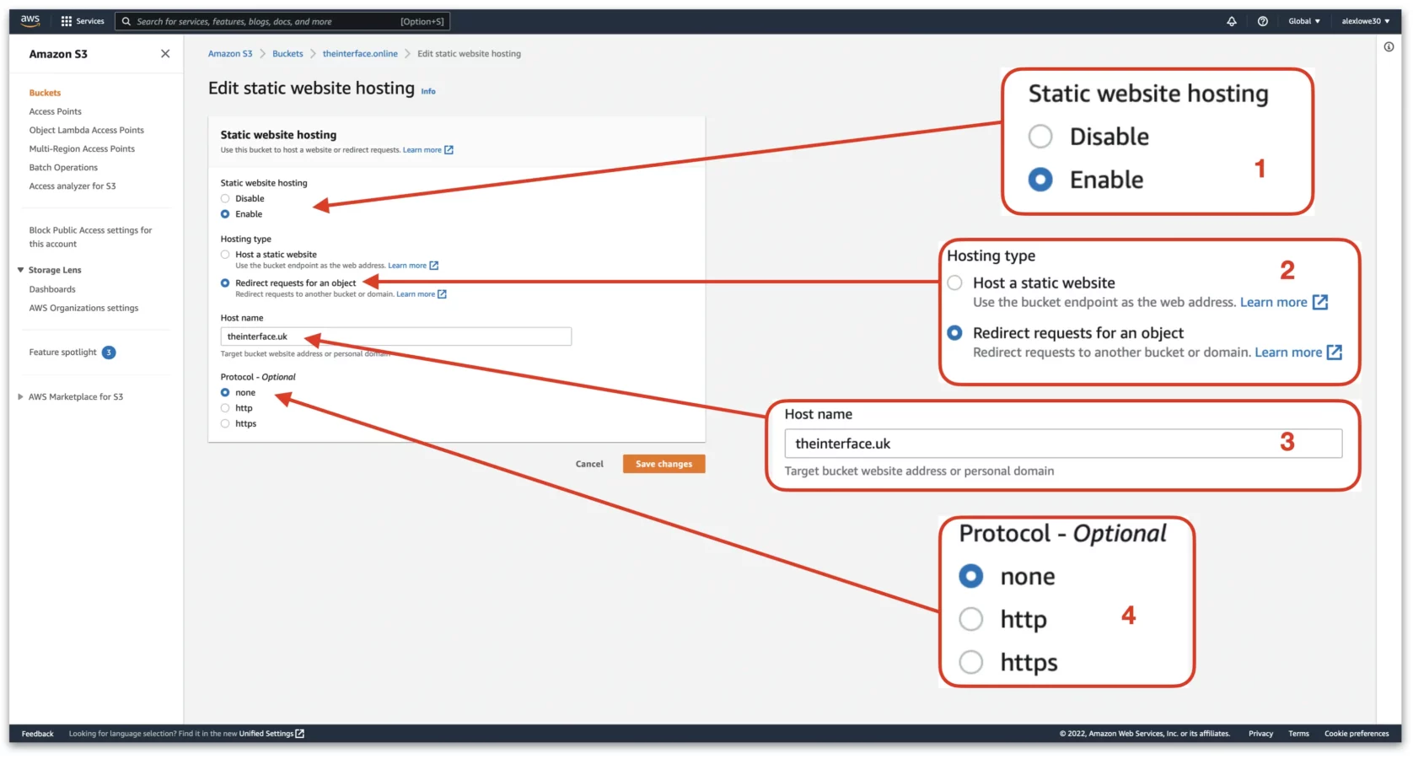Click the AWS logo home icon
Viewport: 1413px width, 759px height.
tap(30, 20)
